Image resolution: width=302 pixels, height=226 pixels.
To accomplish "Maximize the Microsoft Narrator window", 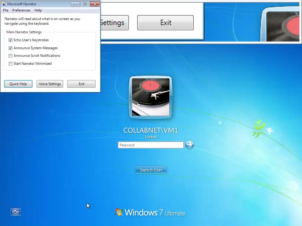I will click(x=85, y=4).
